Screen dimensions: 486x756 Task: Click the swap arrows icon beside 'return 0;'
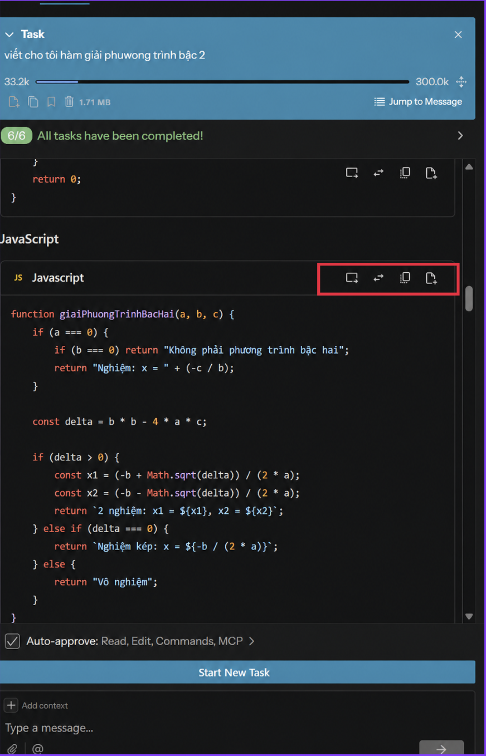point(378,173)
